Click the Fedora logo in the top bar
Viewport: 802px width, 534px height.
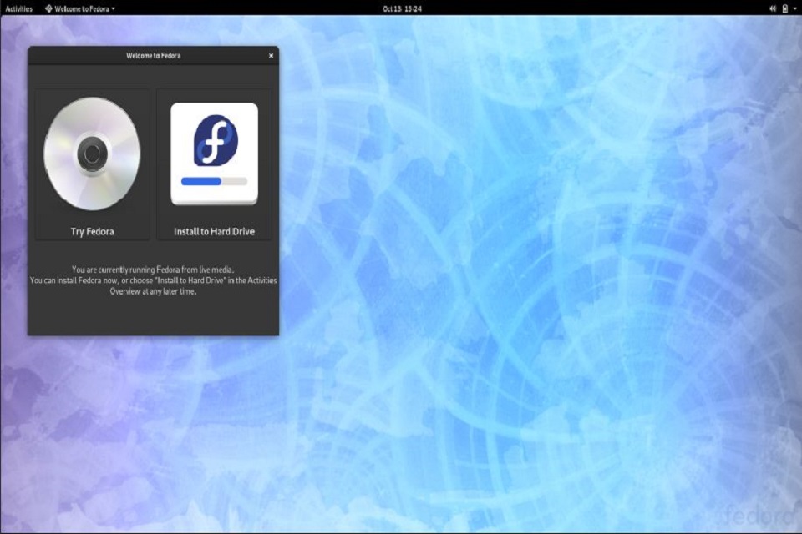[50, 8]
